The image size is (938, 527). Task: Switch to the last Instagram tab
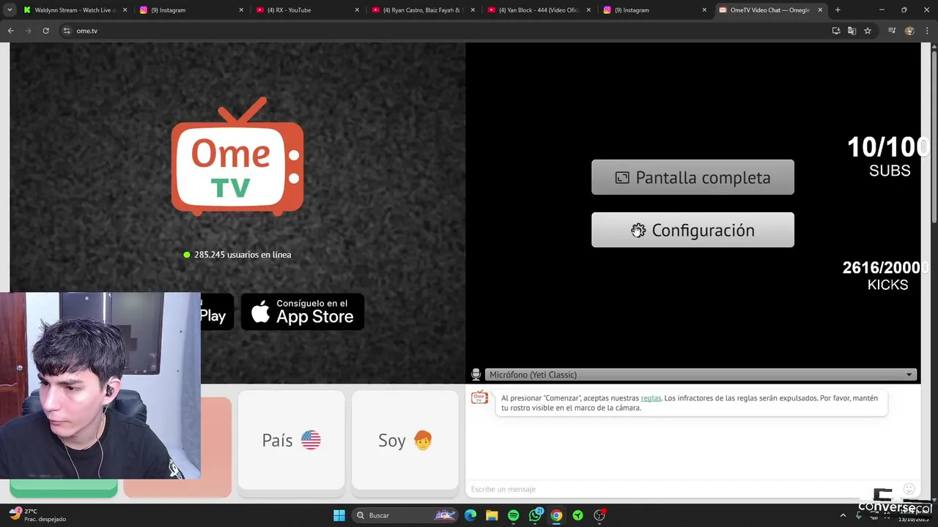tap(654, 10)
